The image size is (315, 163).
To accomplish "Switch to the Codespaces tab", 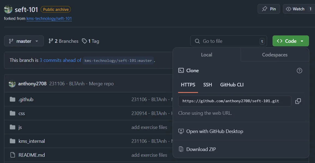I will click(x=275, y=55).
